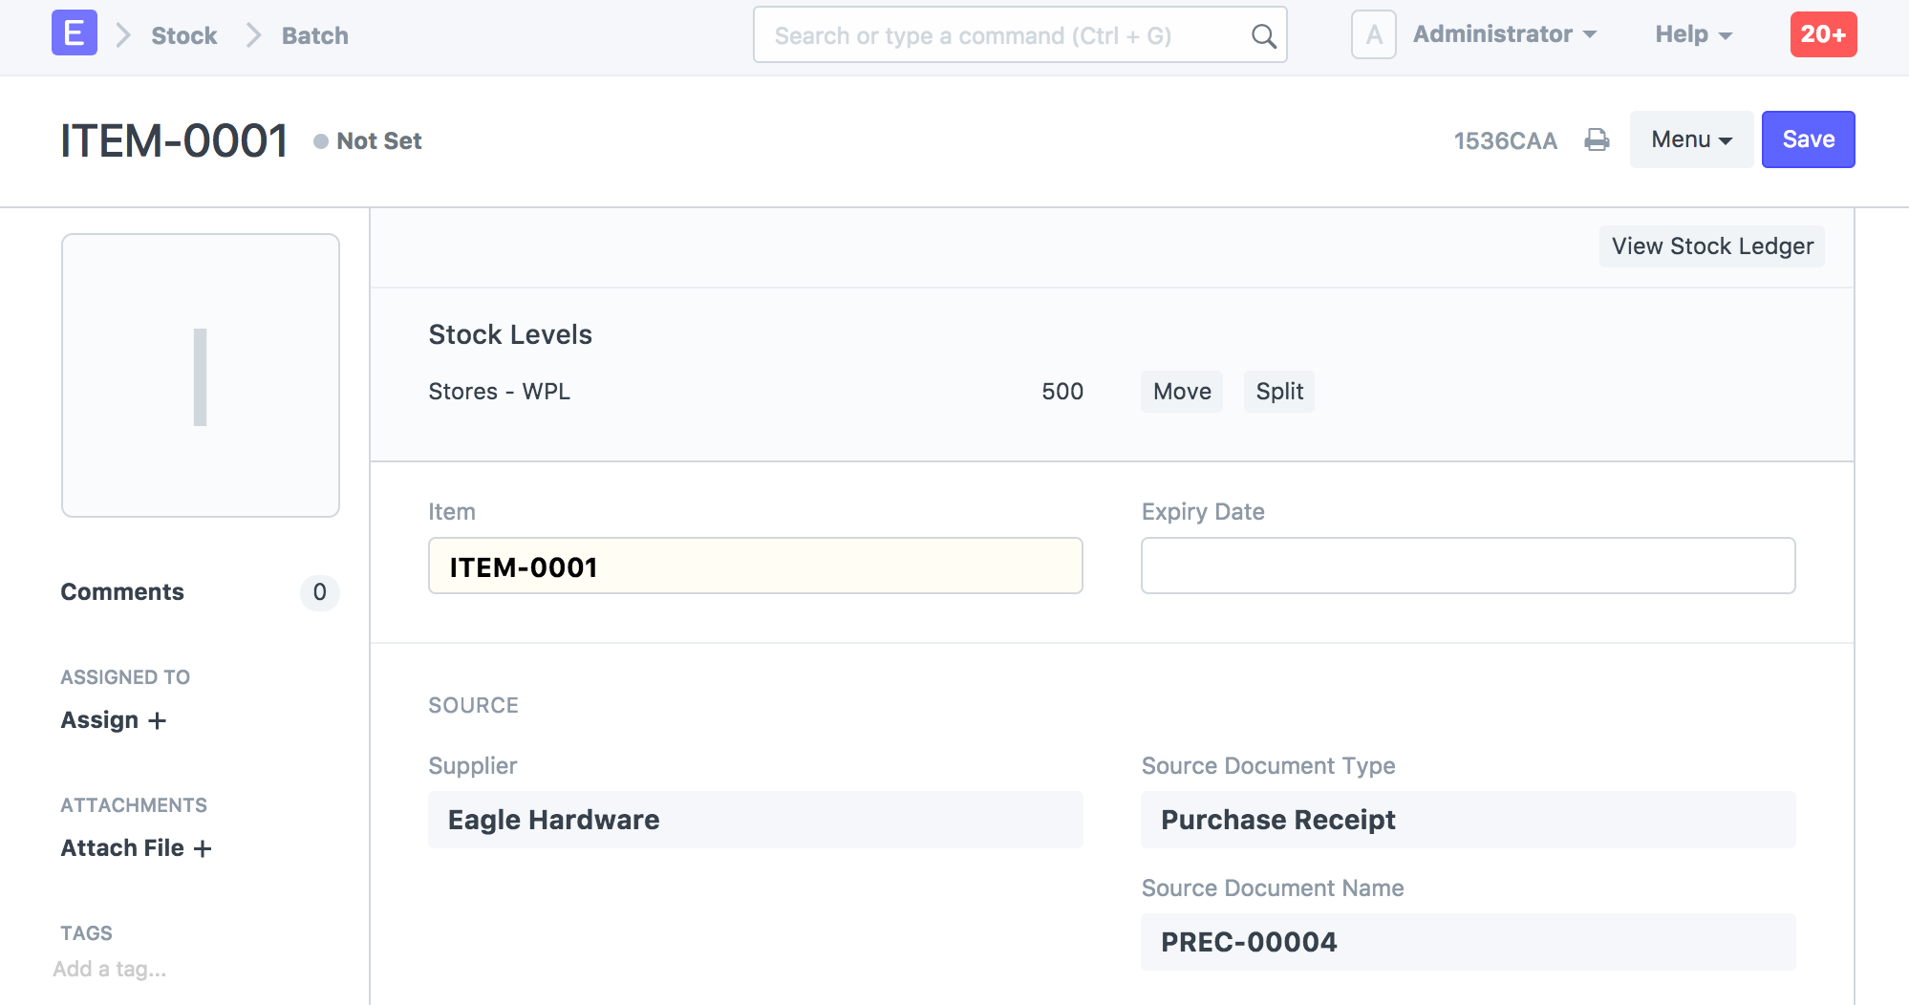1909x1005 pixels.
Task: Open the Administrator dropdown
Action: point(1505,34)
